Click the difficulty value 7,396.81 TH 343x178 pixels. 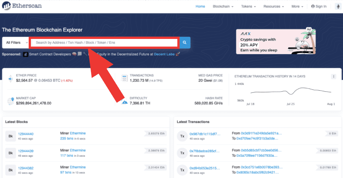click(140, 103)
